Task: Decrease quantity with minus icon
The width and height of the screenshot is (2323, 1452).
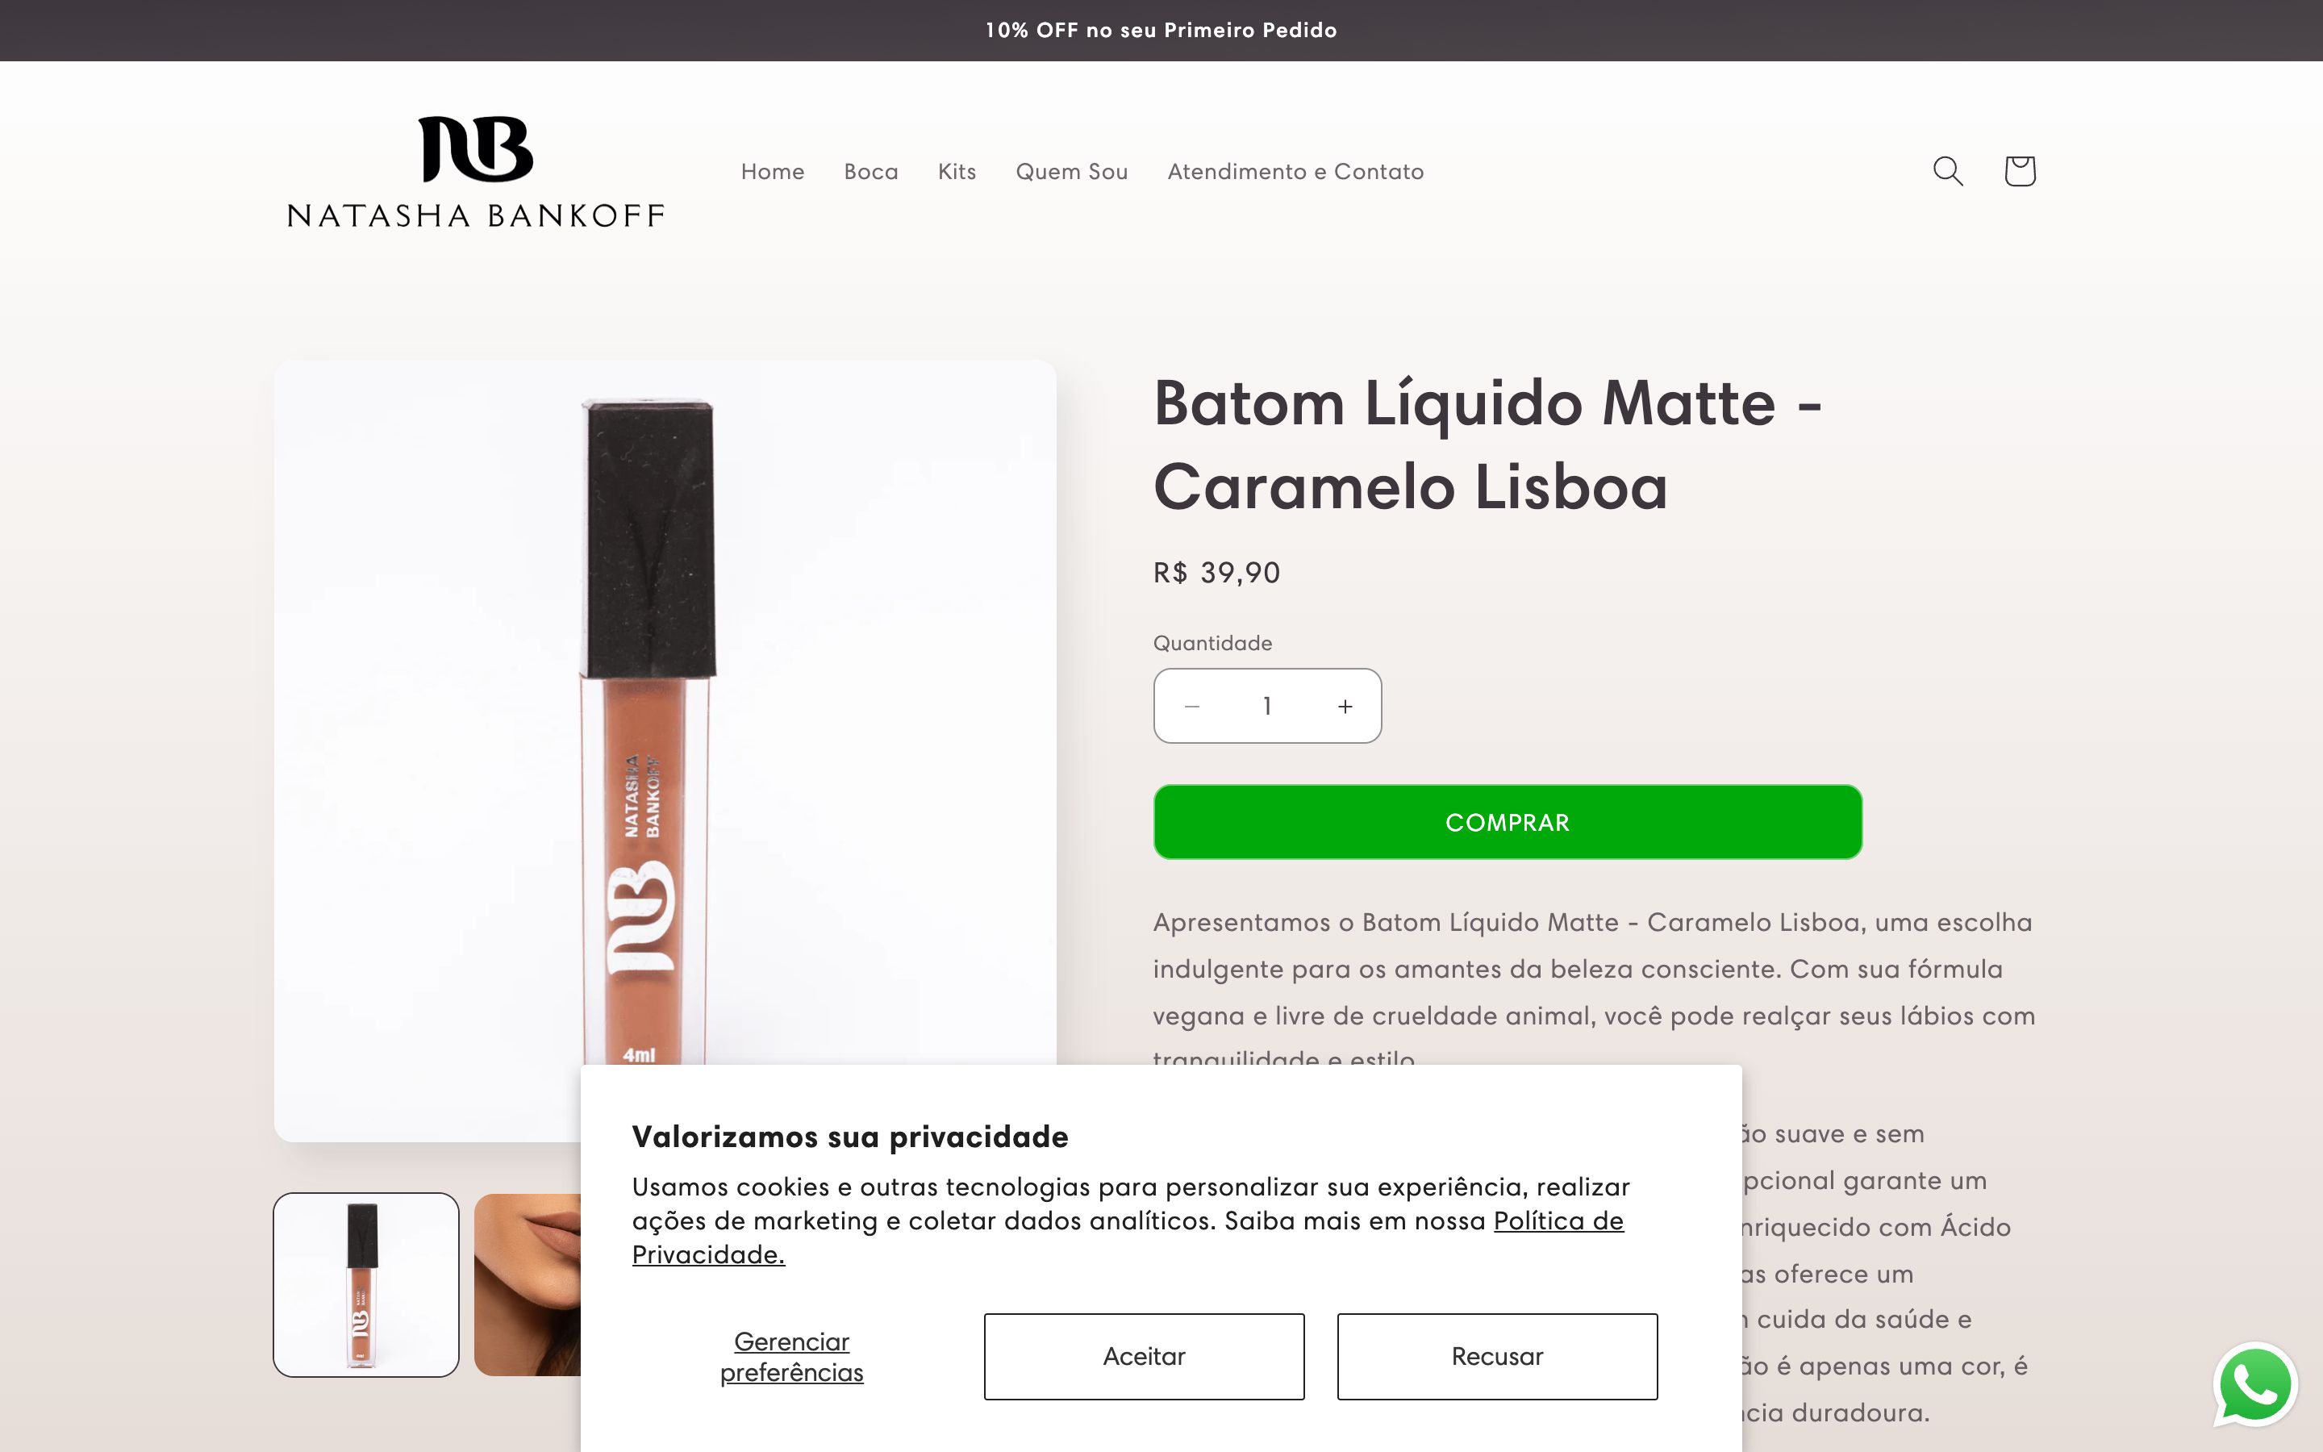Action: tap(1192, 706)
